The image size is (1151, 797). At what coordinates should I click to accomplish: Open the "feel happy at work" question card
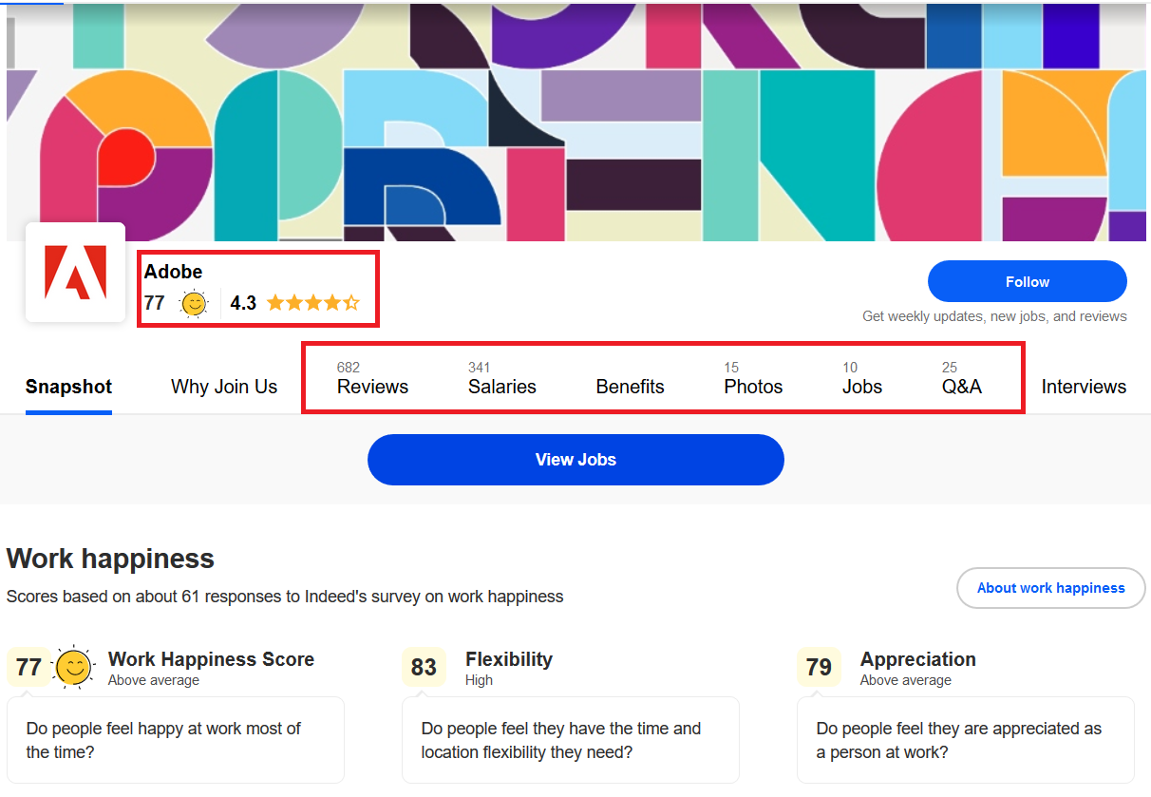176,740
